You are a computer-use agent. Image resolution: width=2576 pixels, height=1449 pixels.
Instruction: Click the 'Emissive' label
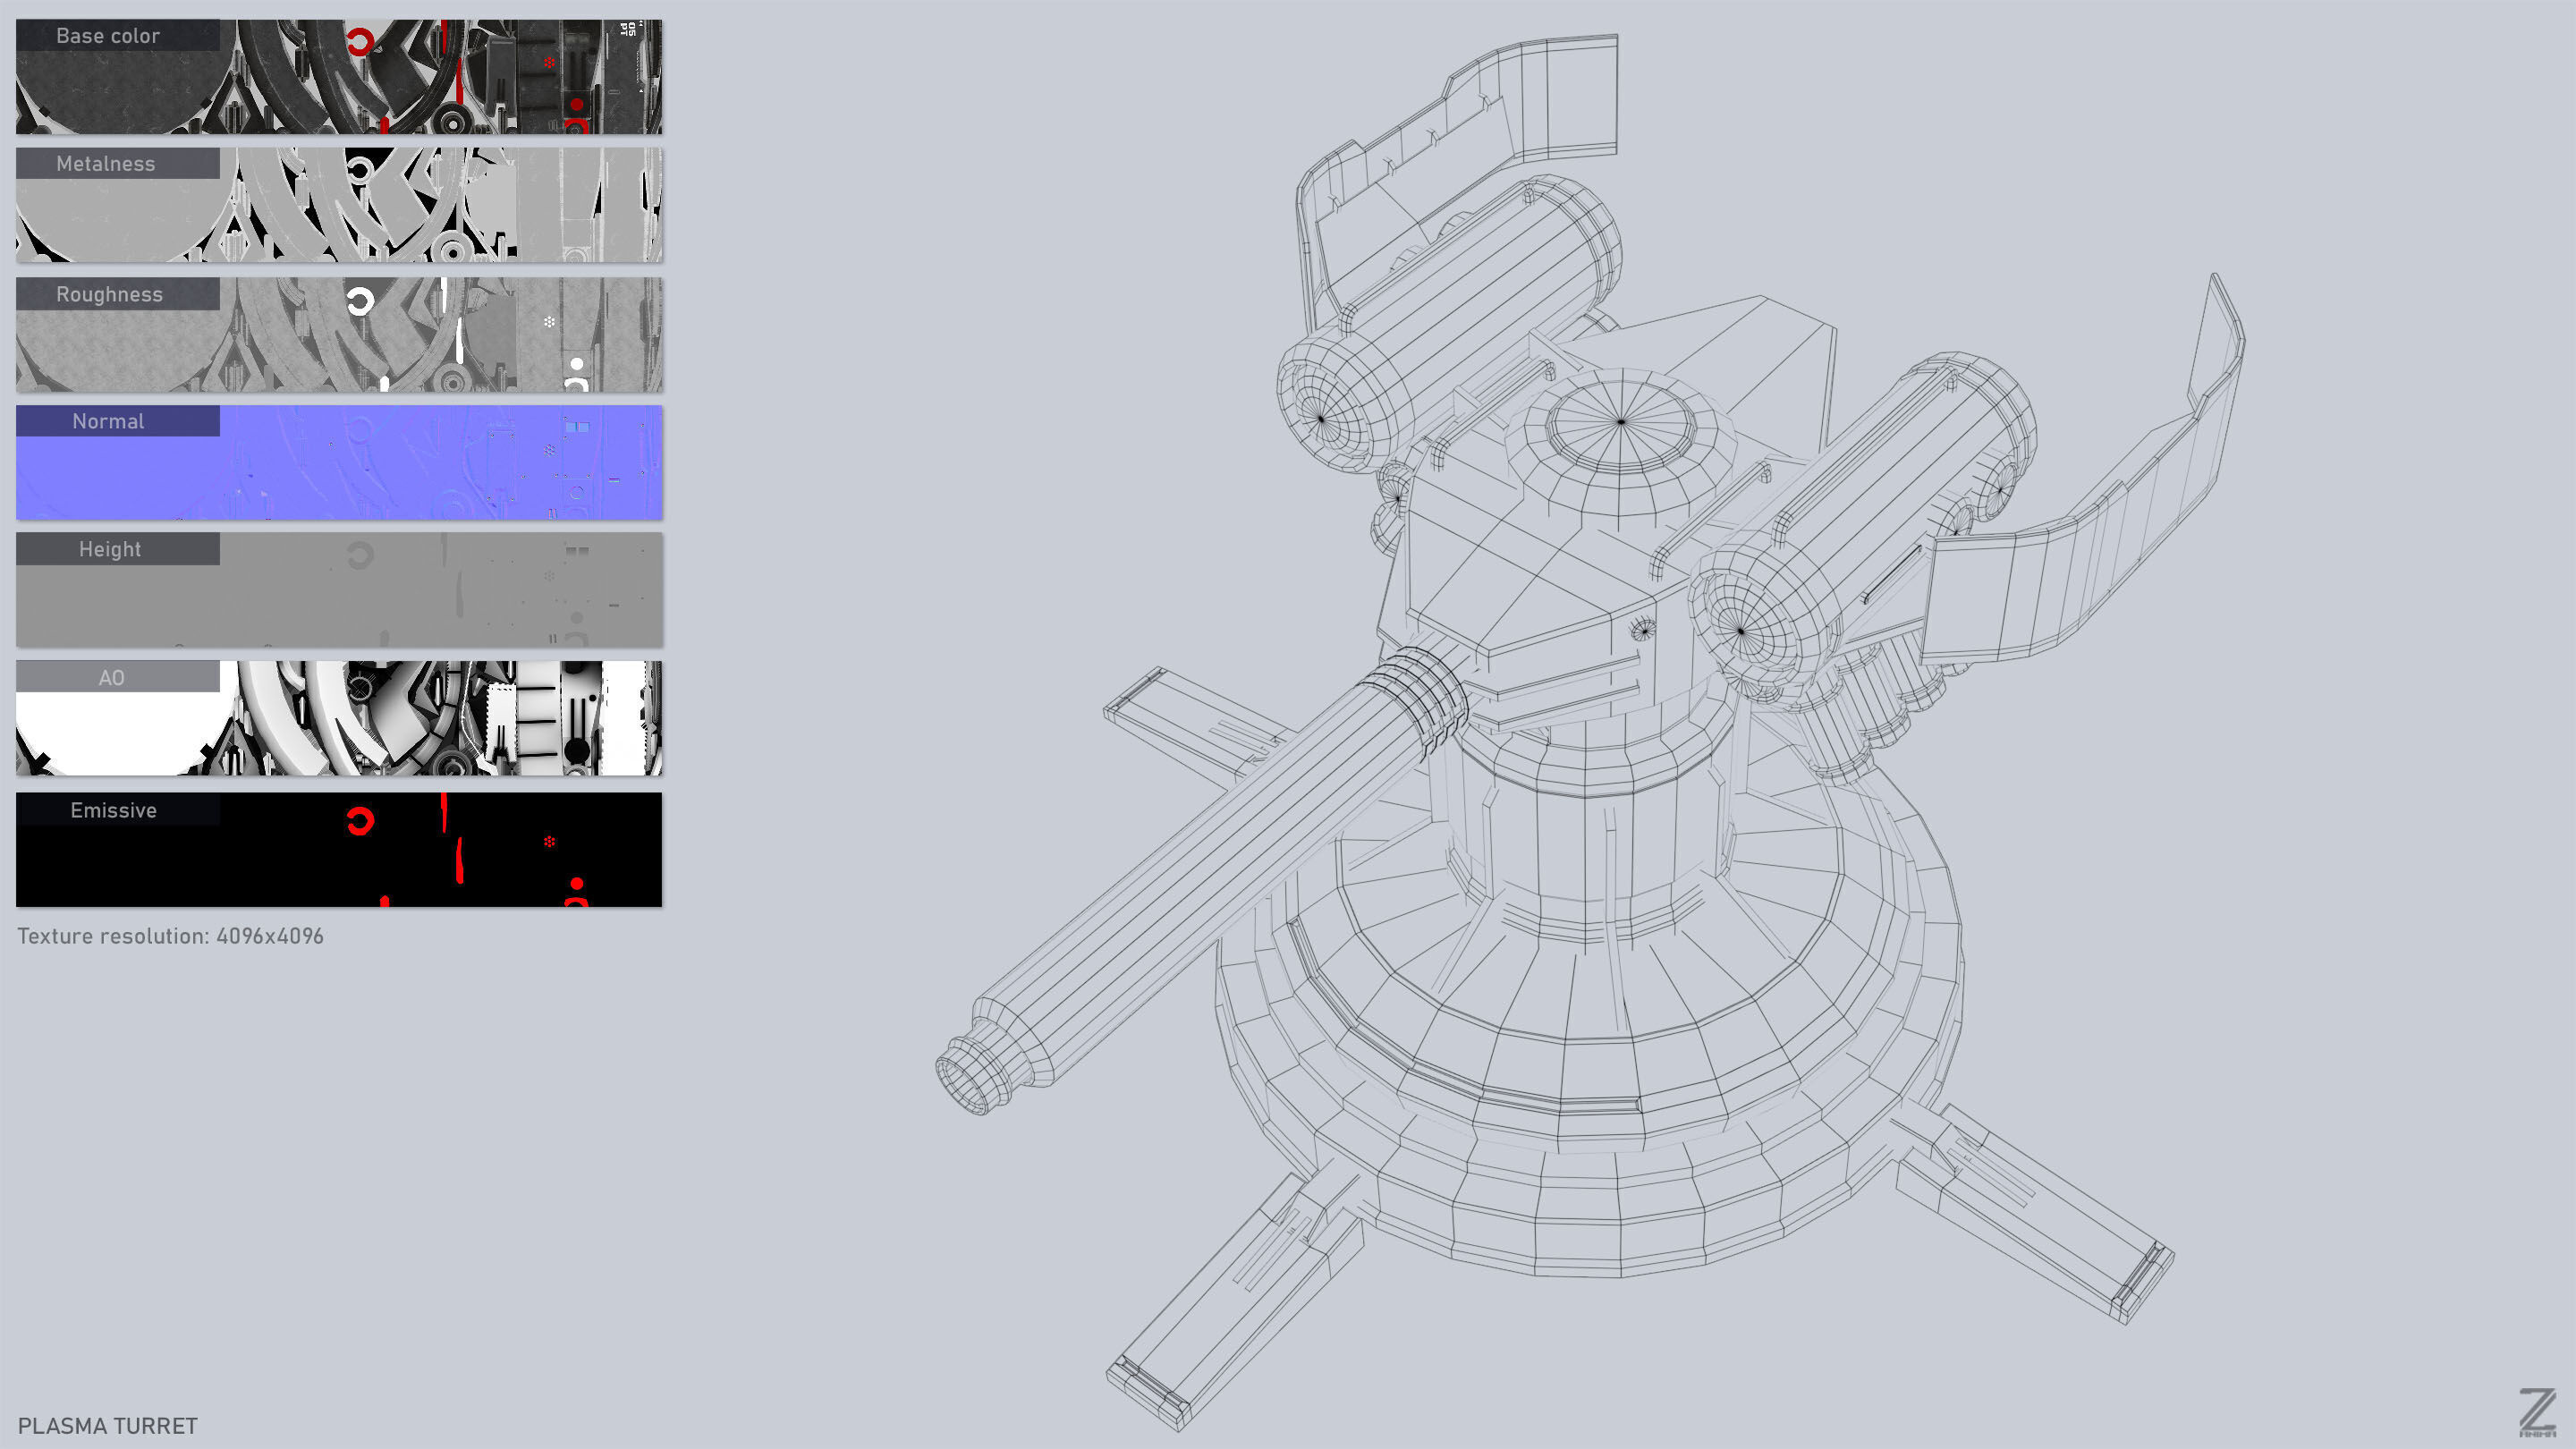113,810
